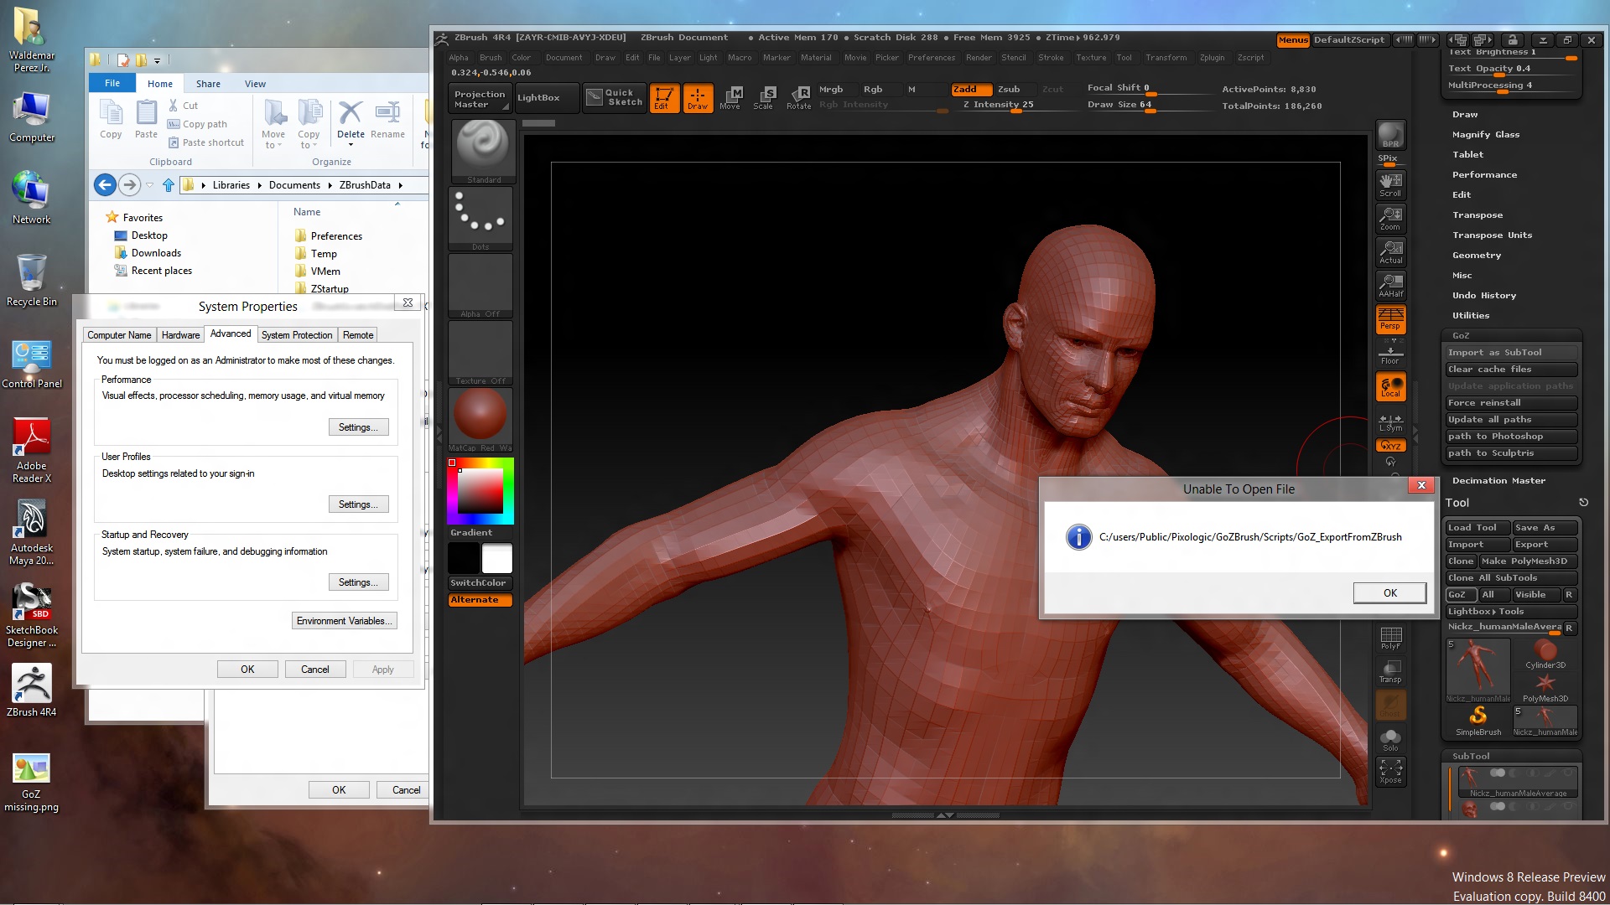Click Environment Variables button

tap(345, 621)
